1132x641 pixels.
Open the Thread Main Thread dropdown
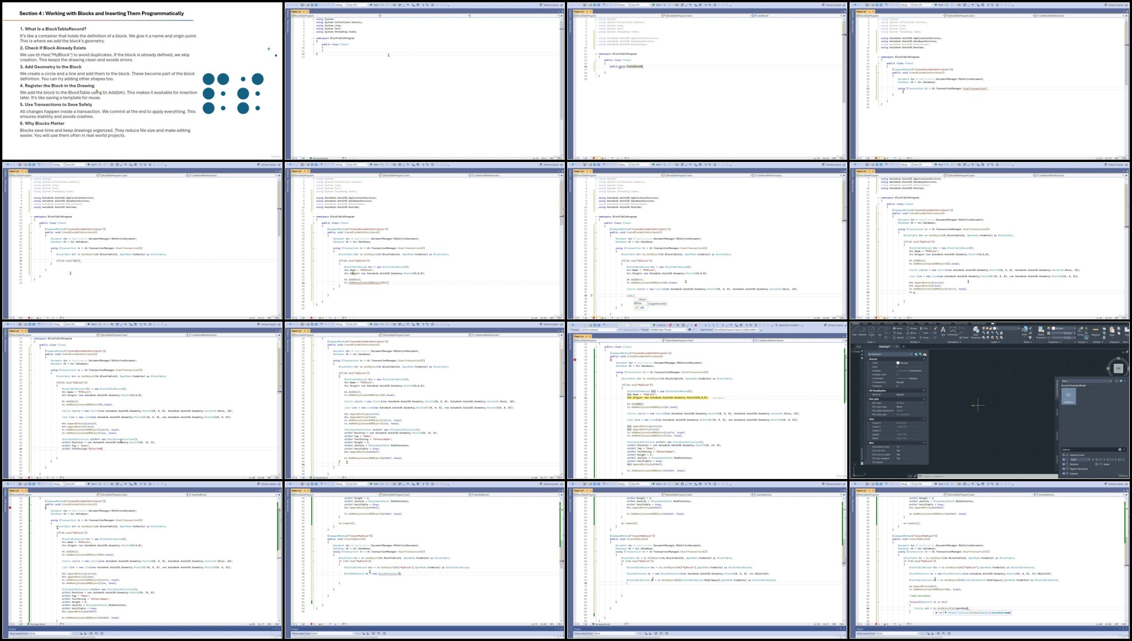tap(668, 330)
